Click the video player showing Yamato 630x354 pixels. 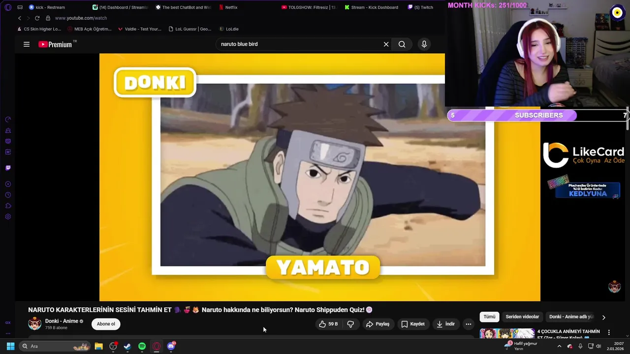pyautogui.click(x=320, y=177)
